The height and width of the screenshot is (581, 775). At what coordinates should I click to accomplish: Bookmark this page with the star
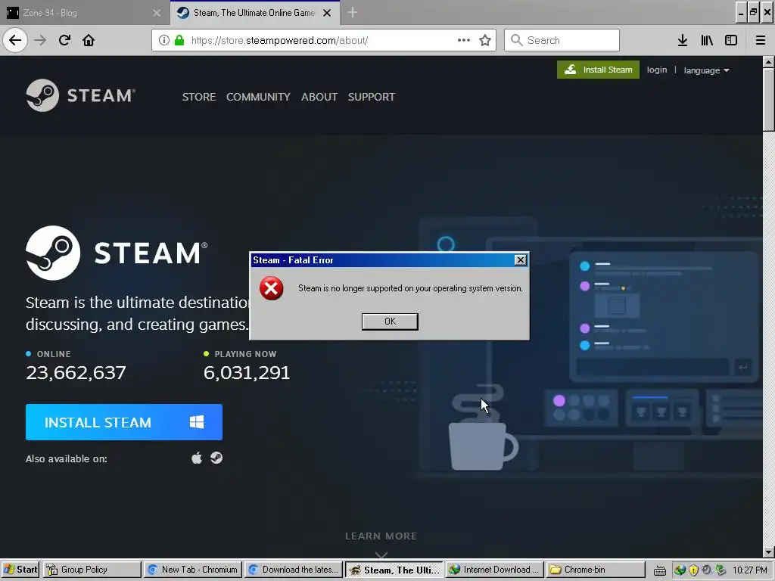(x=485, y=40)
